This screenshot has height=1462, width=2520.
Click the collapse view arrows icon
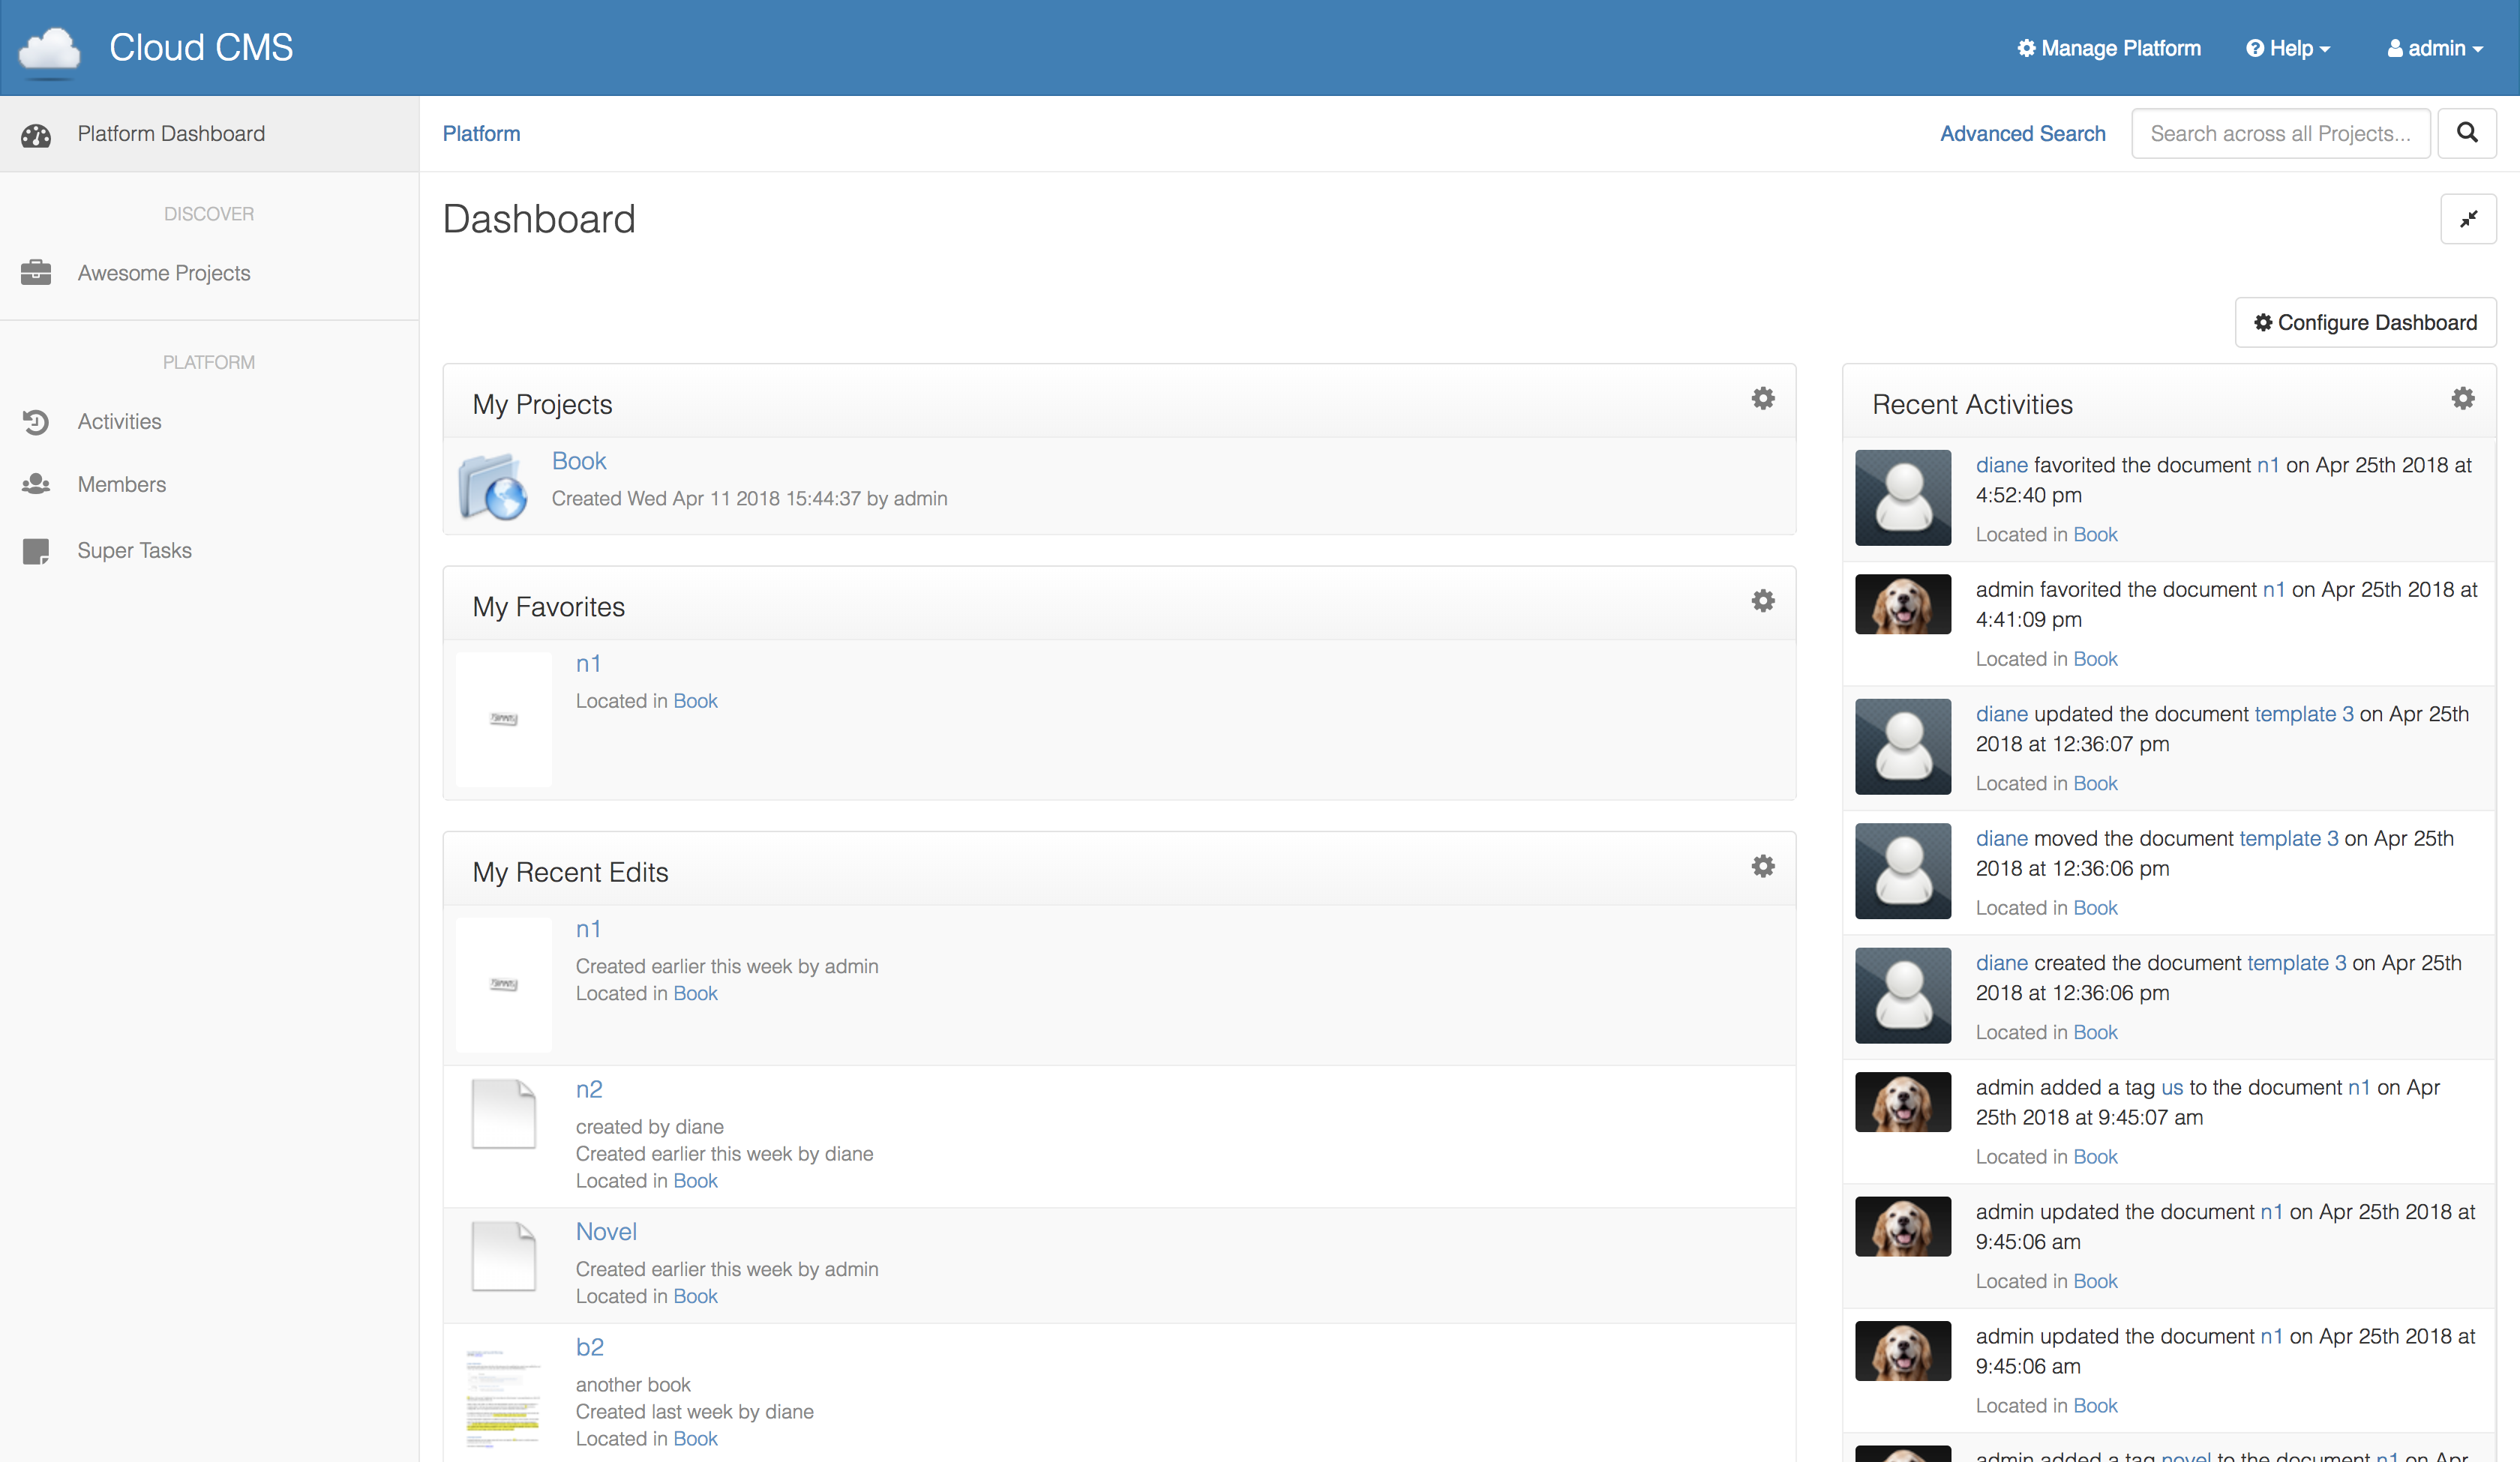[2468, 219]
